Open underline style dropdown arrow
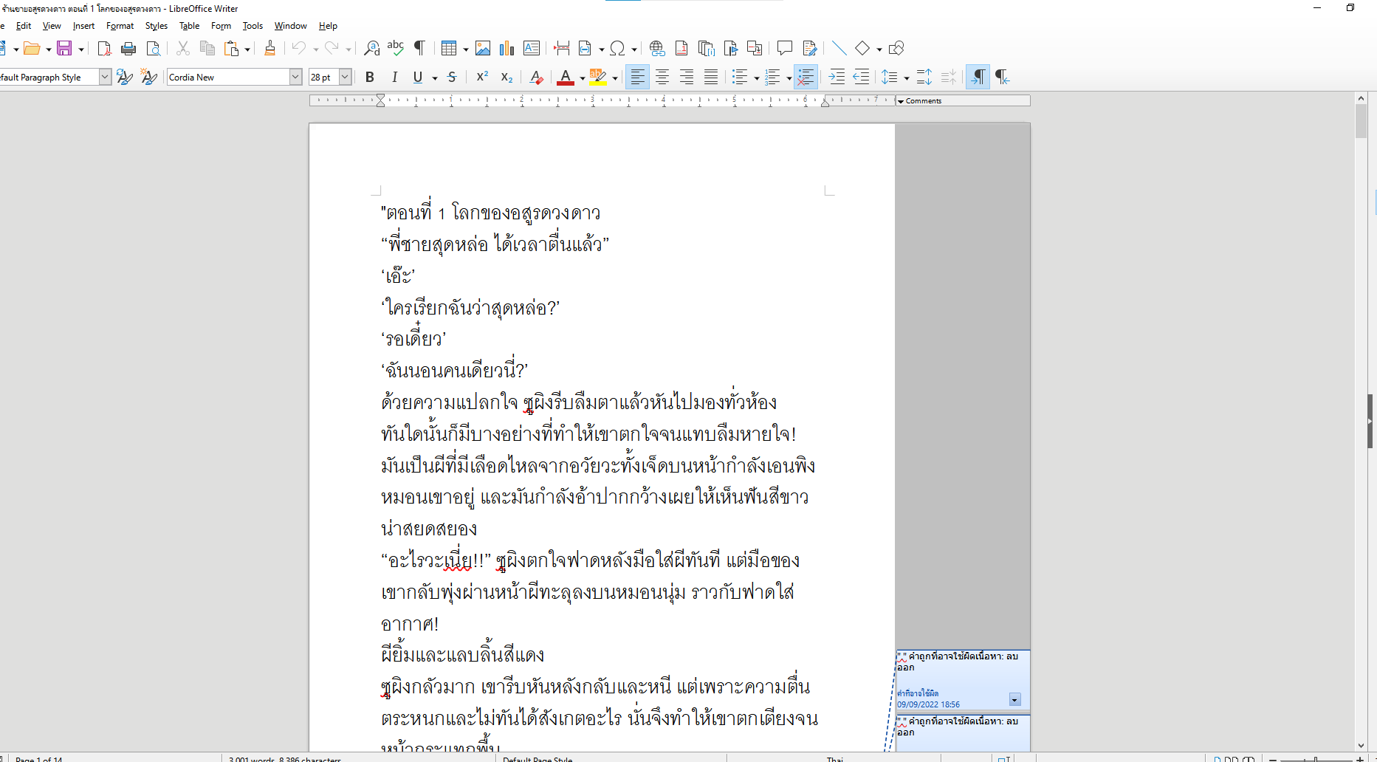The width and height of the screenshot is (1377, 762). (x=435, y=78)
